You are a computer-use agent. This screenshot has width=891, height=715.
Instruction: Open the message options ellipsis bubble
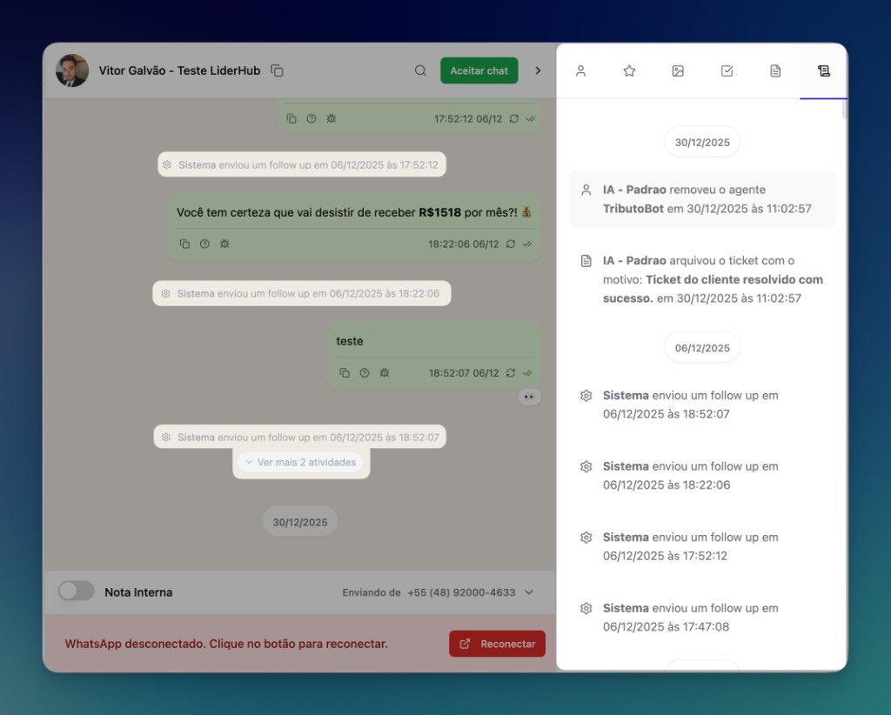click(x=529, y=397)
